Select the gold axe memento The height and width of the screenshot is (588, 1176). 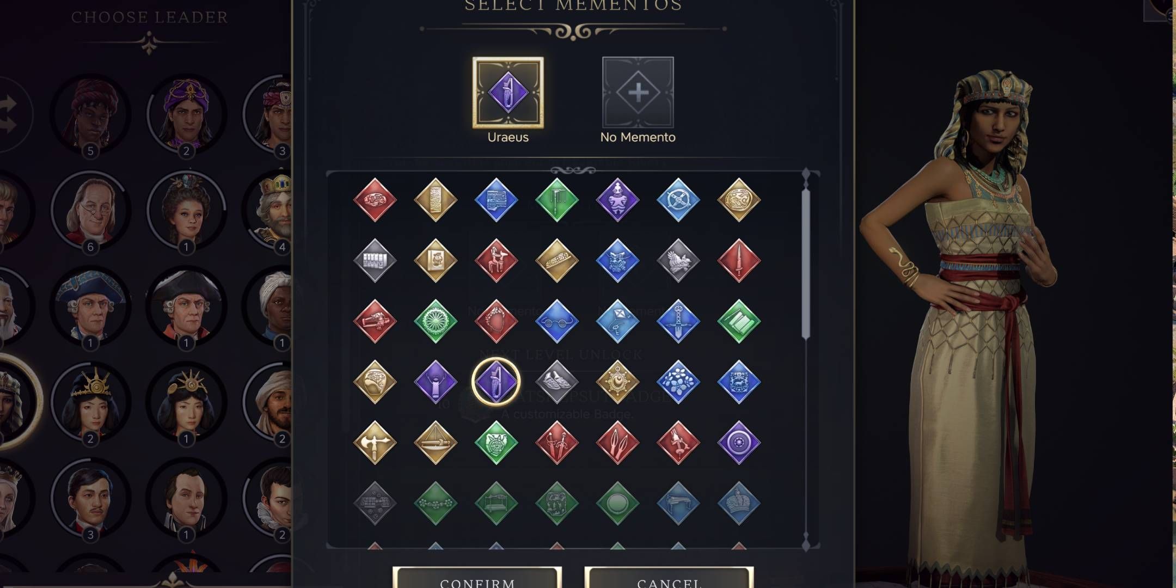point(375,442)
